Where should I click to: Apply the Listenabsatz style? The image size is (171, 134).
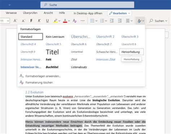79,67
